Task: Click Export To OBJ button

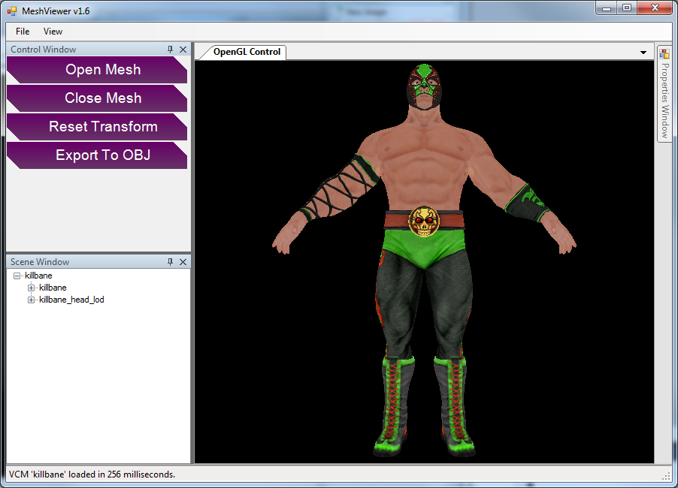Action: click(97, 155)
